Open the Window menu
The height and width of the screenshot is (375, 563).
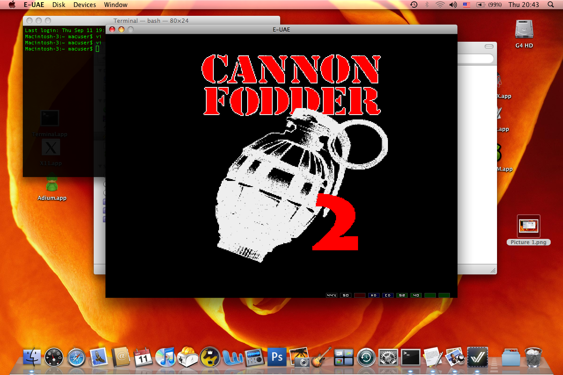(x=116, y=5)
